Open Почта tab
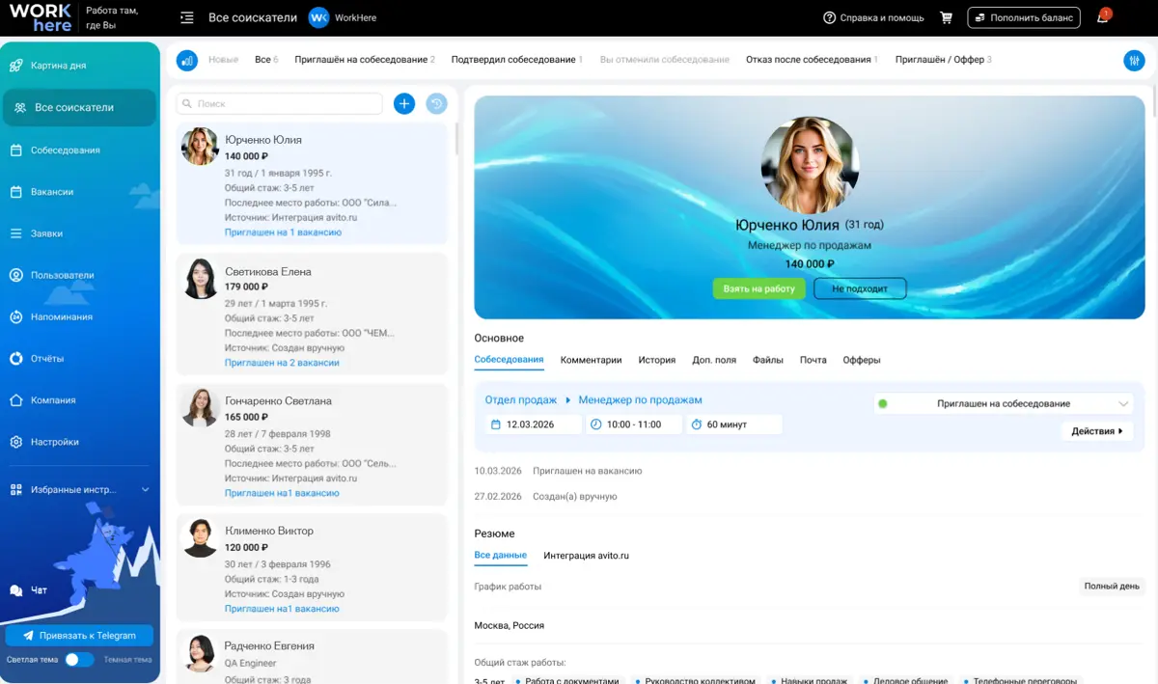Image resolution: width=1158 pixels, height=684 pixels. click(x=813, y=360)
